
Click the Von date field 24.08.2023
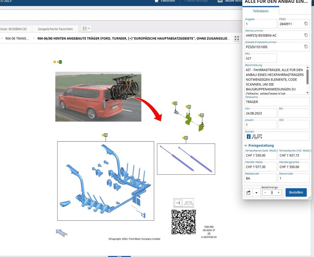point(261,113)
